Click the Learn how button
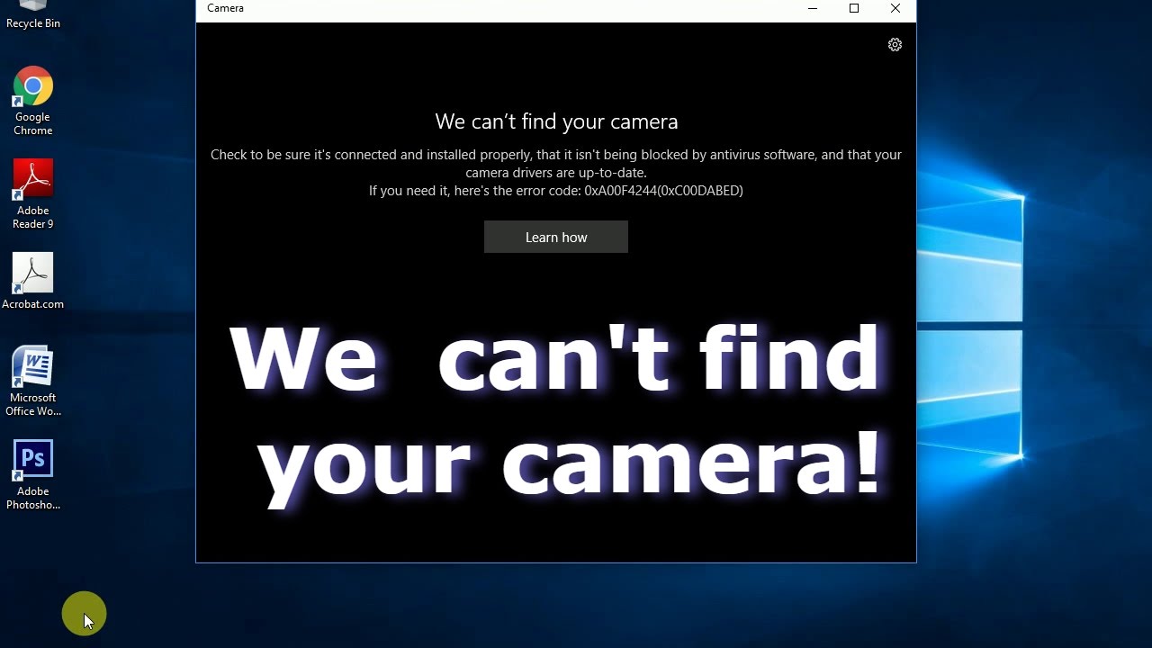 point(555,237)
